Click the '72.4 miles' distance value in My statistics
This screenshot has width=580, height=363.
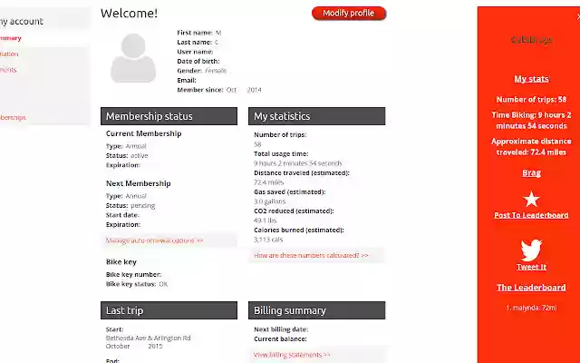pyautogui.click(x=268, y=182)
